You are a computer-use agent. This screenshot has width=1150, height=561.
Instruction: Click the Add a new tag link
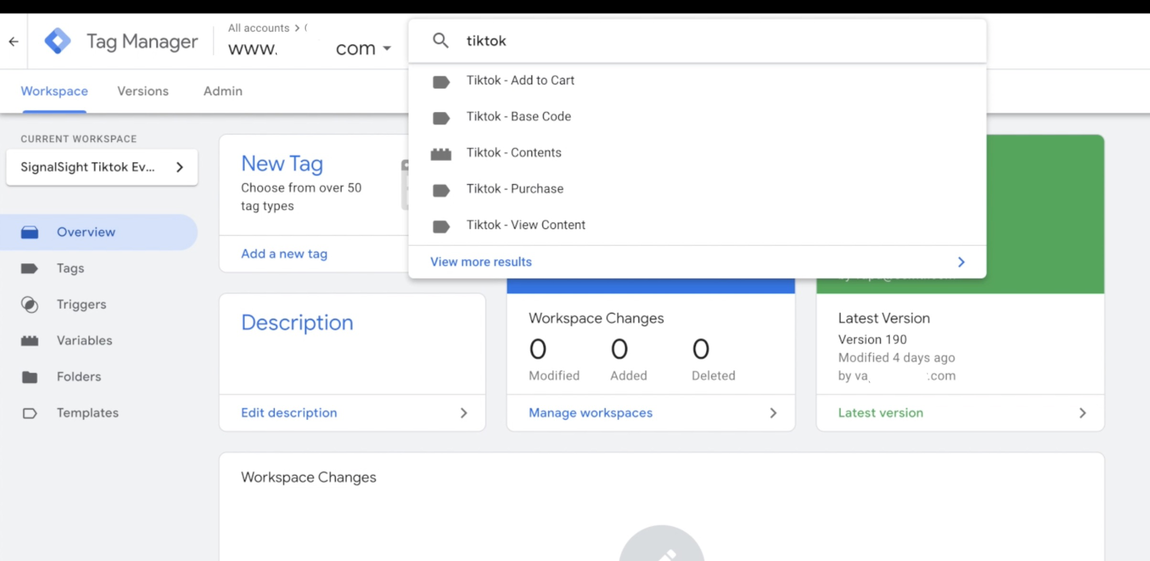click(284, 254)
